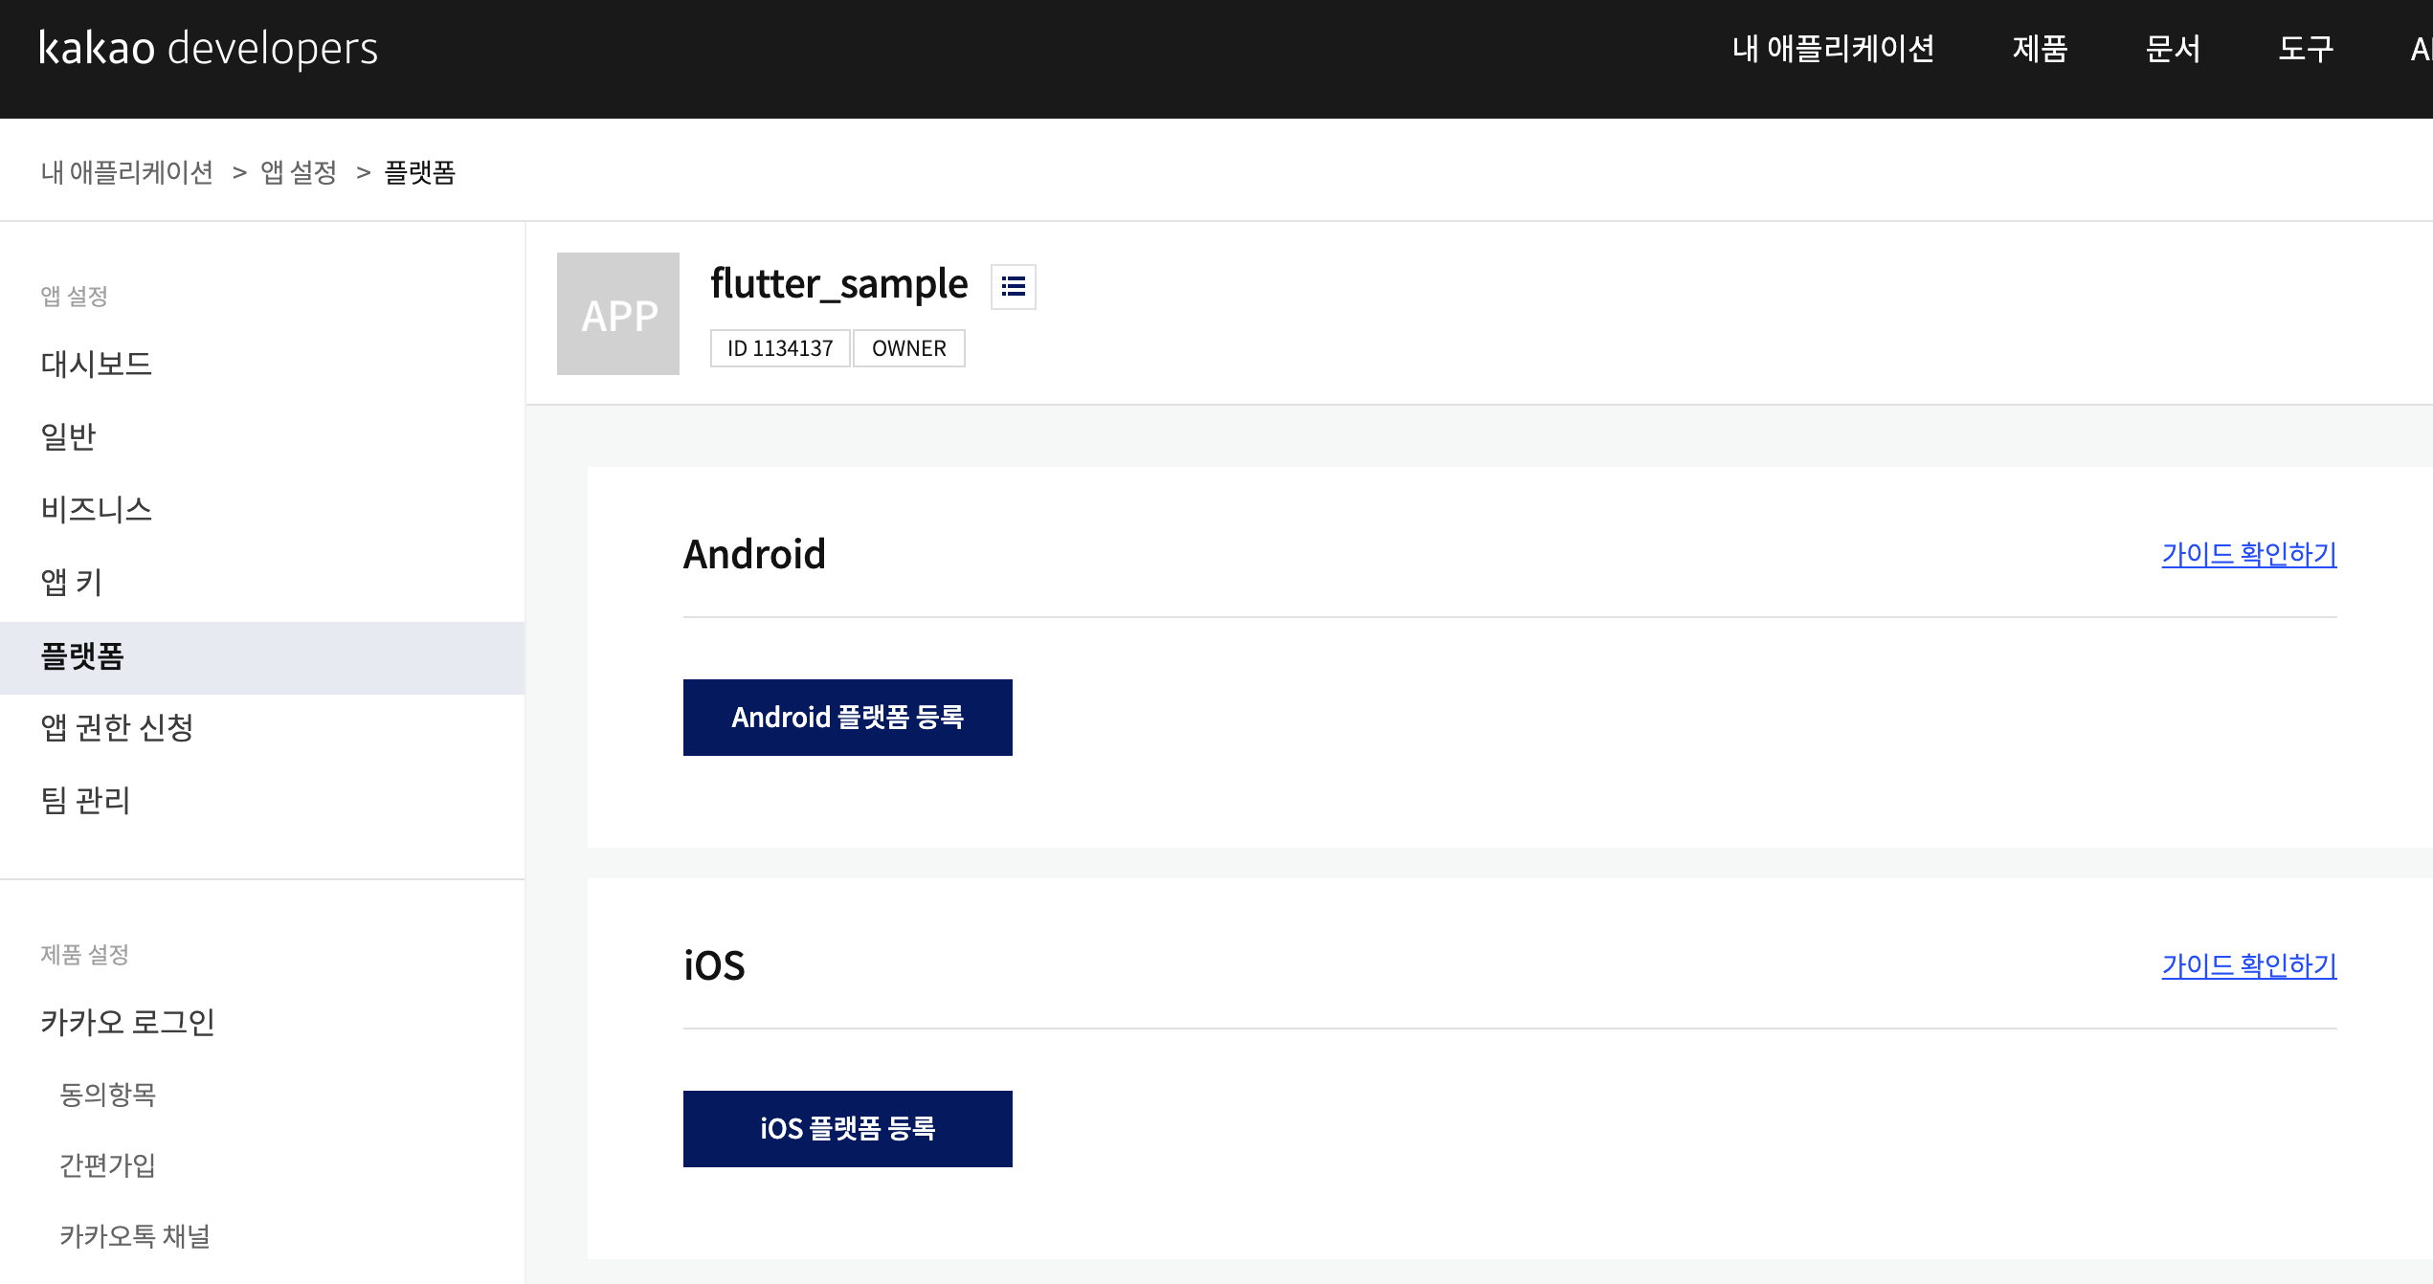Go to 대시보드 in the sidebar
Viewport: 2433px width, 1284px height.
tap(97, 364)
